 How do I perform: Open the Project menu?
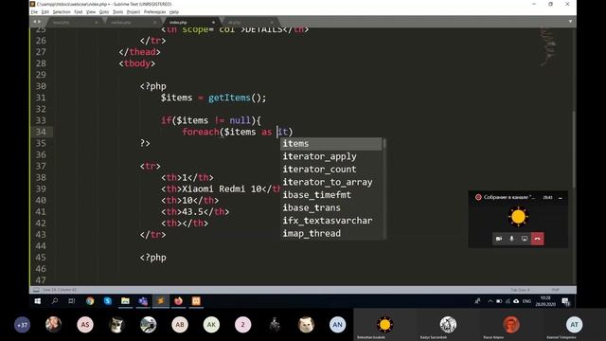(134, 12)
